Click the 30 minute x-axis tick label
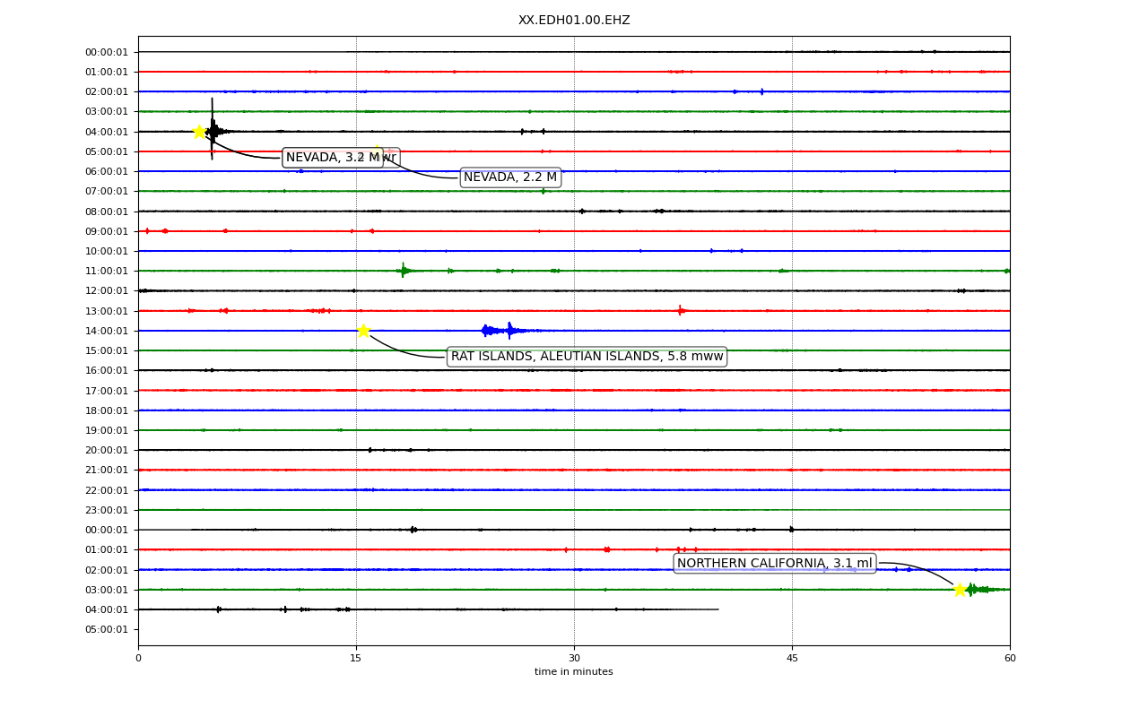This screenshot has height=717, width=1148. (x=574, y=658)
